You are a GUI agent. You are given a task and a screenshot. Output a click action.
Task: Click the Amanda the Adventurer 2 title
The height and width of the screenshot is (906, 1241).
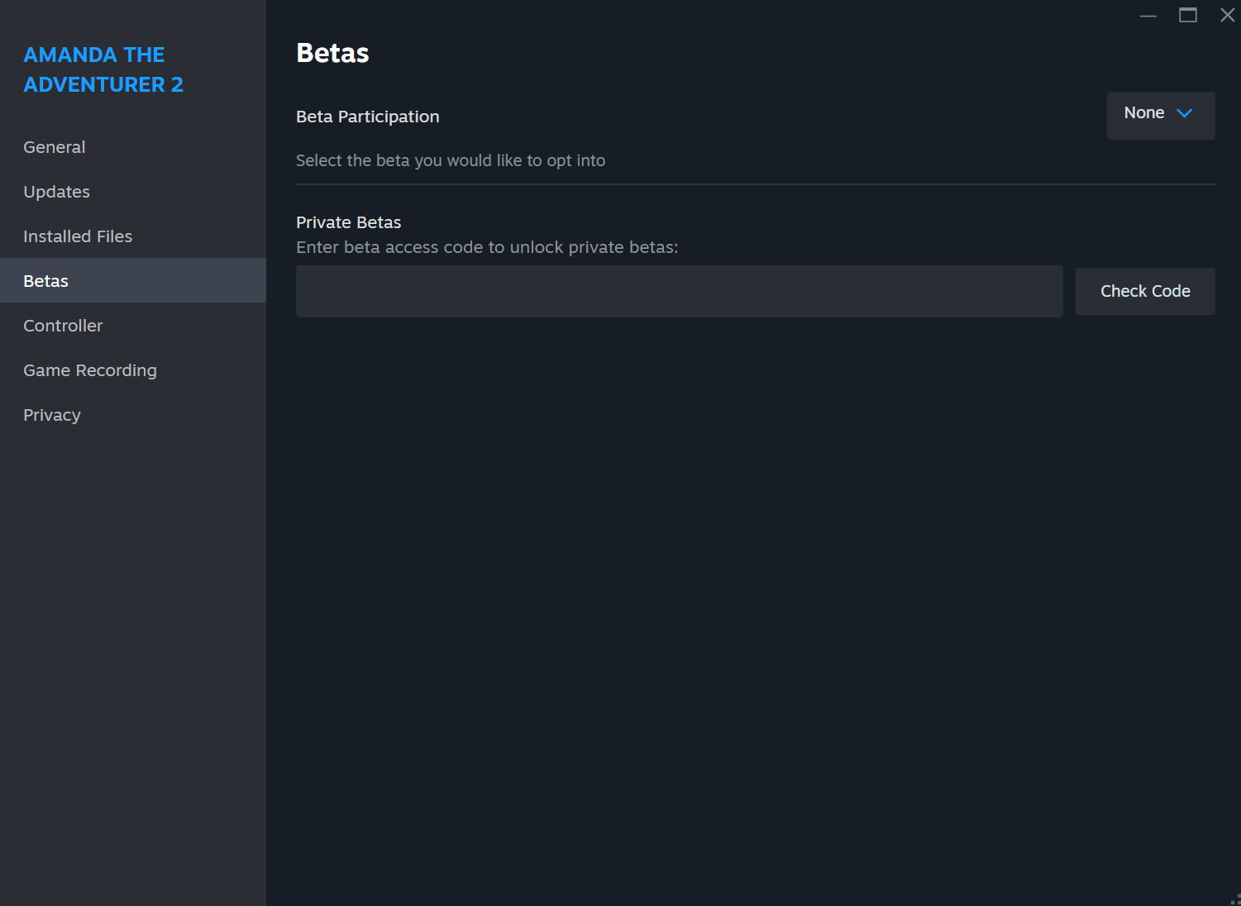coord(103,69)
